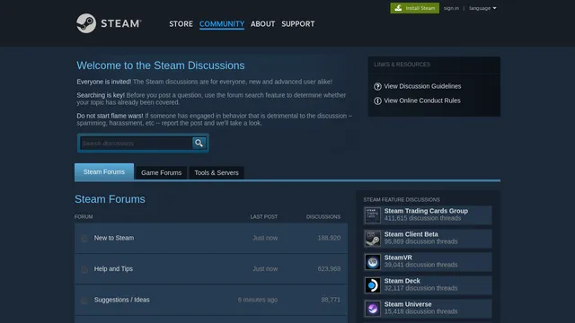The image size is (575, 323).
Task: Open Steam Universe group icon
Action: (373, 309)
